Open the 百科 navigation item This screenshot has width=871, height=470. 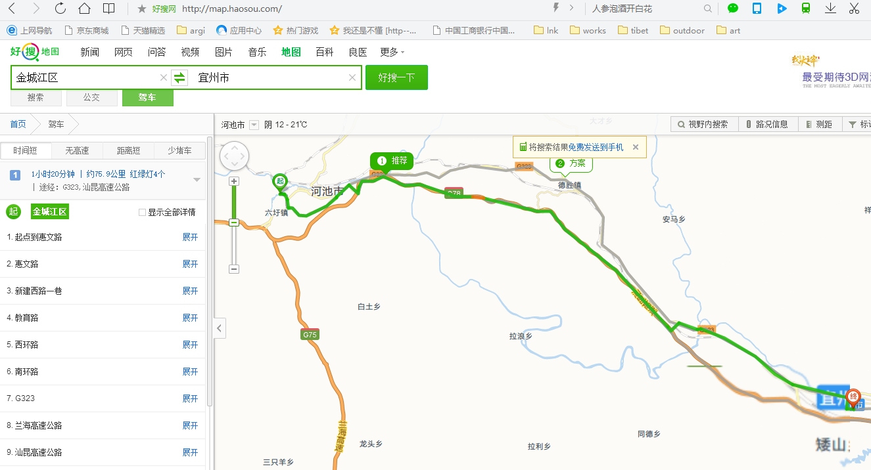pyautogui.click(x=324, y=52)
